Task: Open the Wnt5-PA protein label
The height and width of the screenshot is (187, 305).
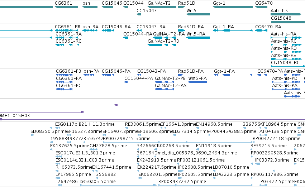Action: click(197, 78)
